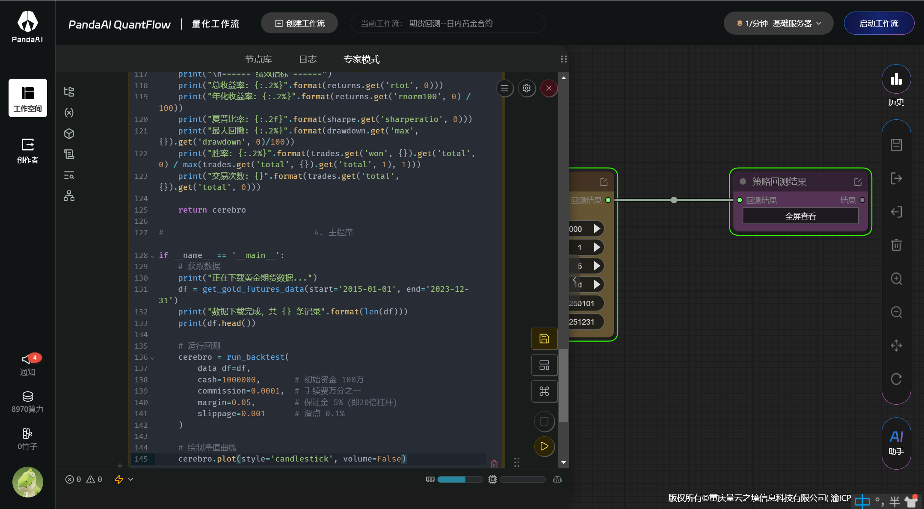Open the lightning bolt dropdown

pos(124,479)
